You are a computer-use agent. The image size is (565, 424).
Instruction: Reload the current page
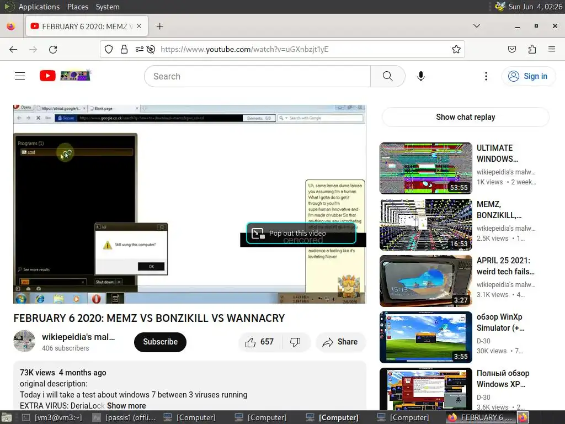tap(53, 49)
